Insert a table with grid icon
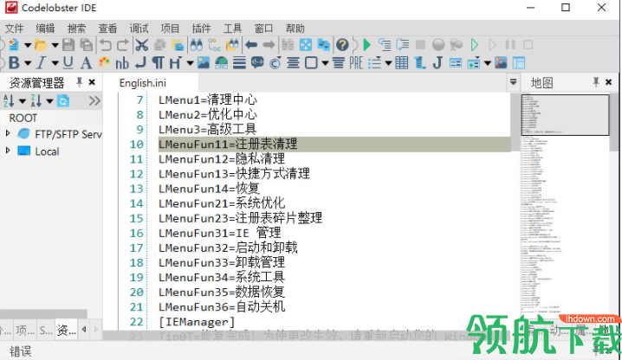Screen dimensions: 622x360 pos(402,62)
